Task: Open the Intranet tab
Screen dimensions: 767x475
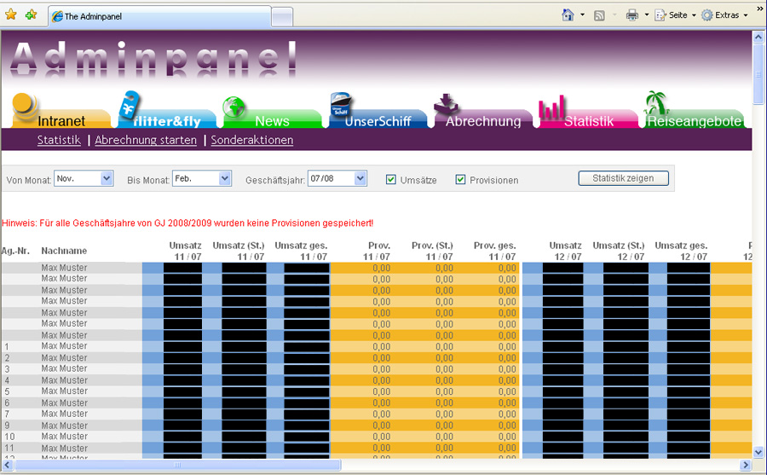Action: [x=61, y=119]
